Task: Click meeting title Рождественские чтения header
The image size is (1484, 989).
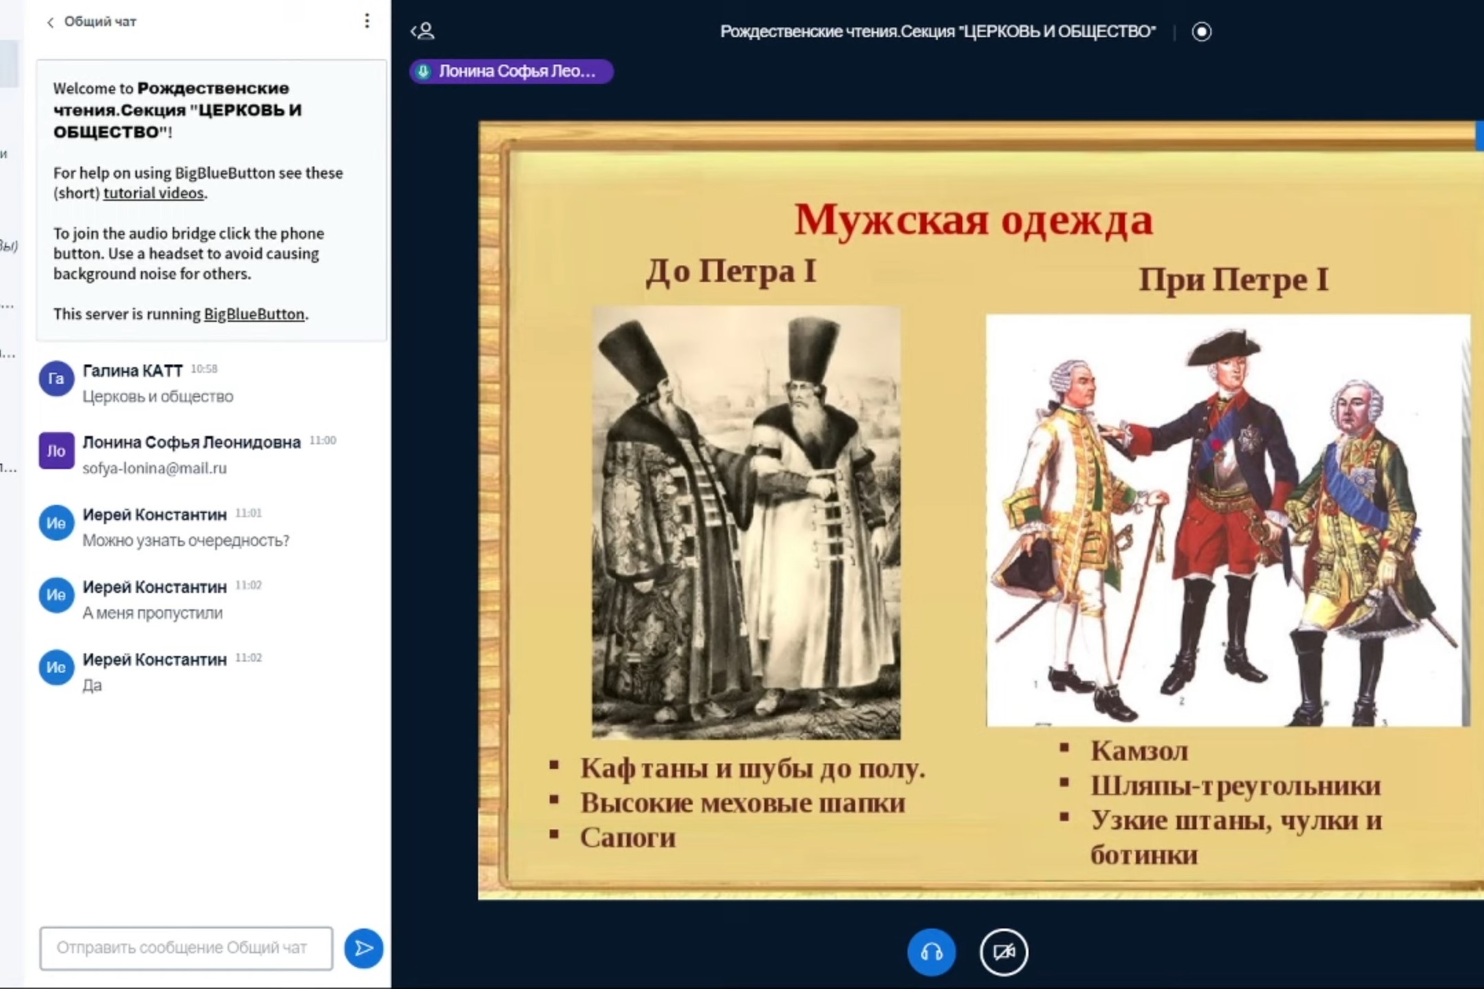Action: [x=937, y=32]
